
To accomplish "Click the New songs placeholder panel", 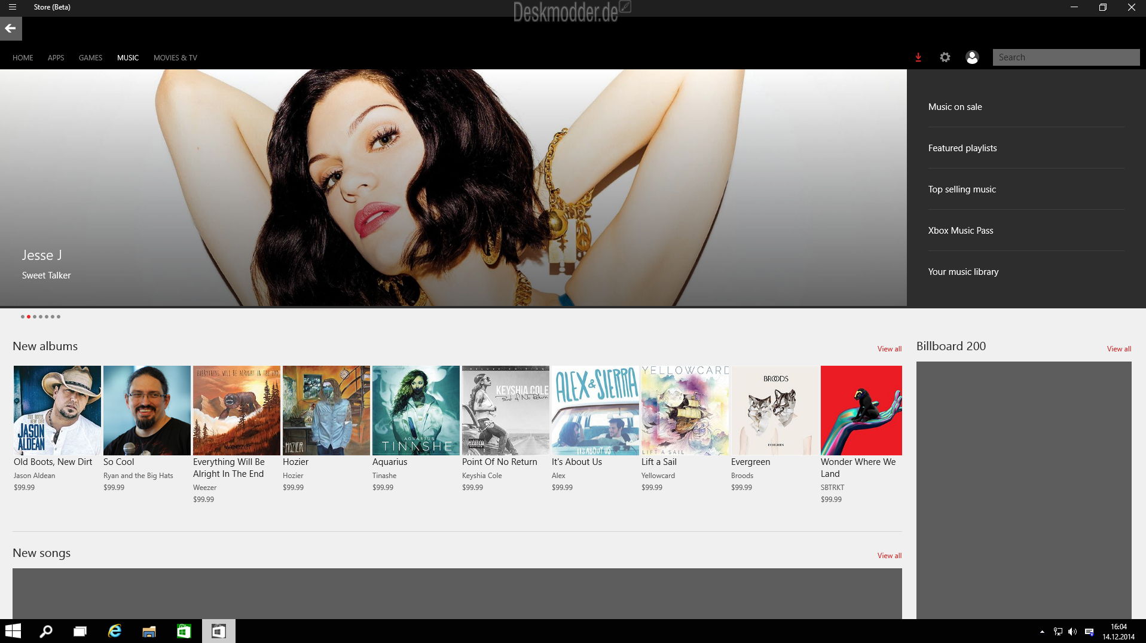I will (x=457, y=593).
